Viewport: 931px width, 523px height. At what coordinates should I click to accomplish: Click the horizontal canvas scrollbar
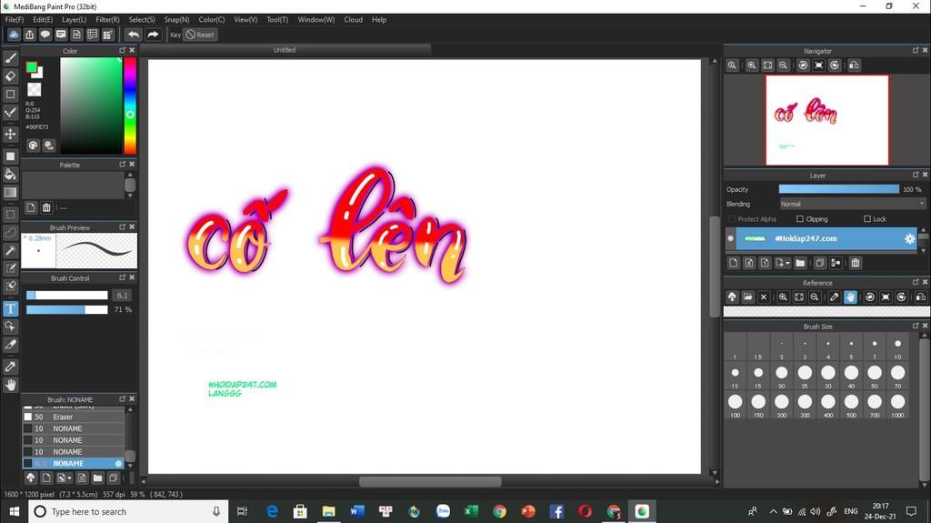tap(430, 481)
